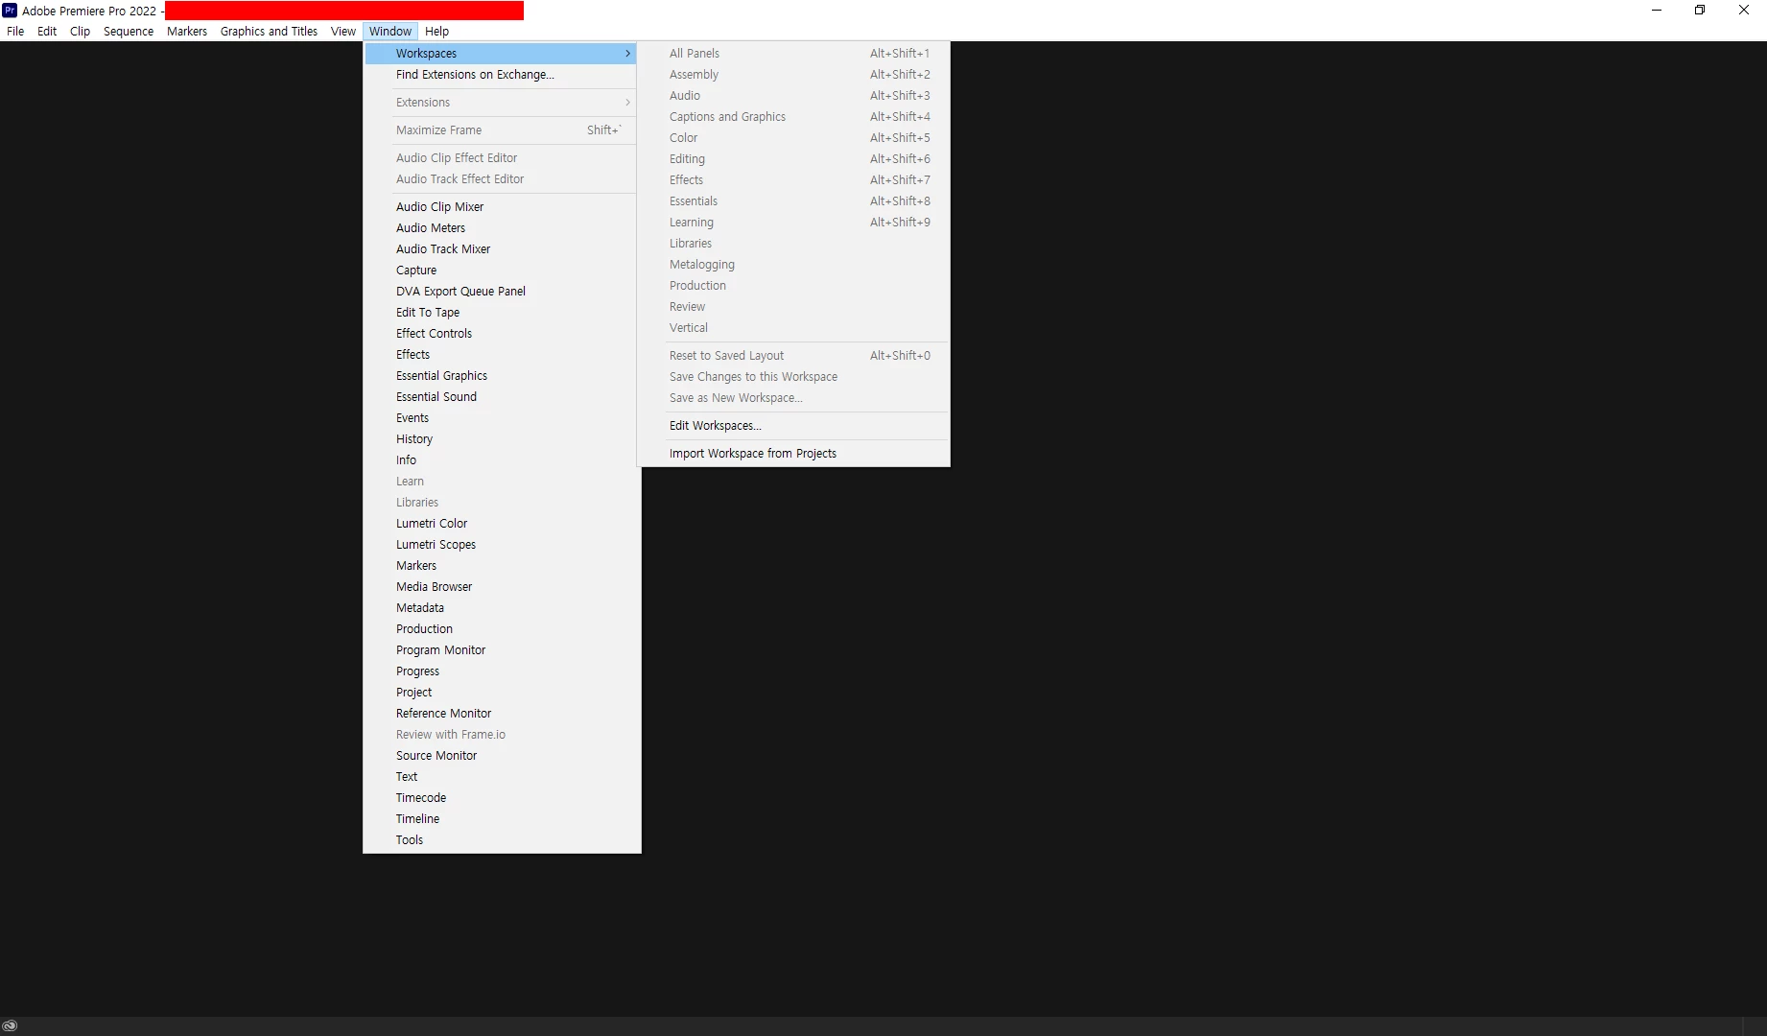
Task: Choose Find Extensions on Exchange
Action: point(501,75)
